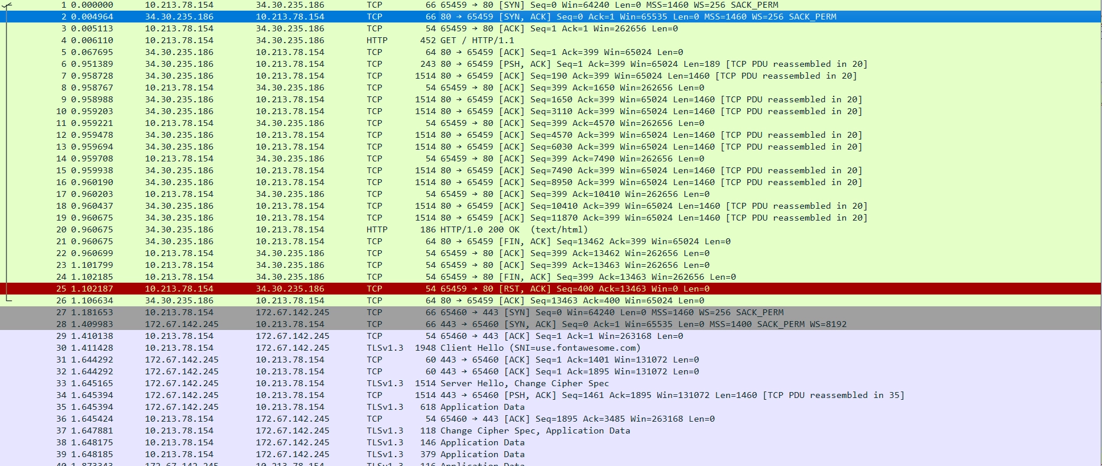
Task: Click packet 11 ACK with Ack=4570
Action: point(551,123)
